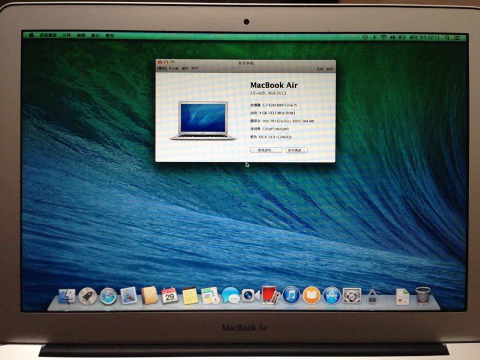Image resolution: width=480 pixels, height=360 pixels.
Task: Click the serial number C2QHT18UDJWT
Action: tap(275, 129)
